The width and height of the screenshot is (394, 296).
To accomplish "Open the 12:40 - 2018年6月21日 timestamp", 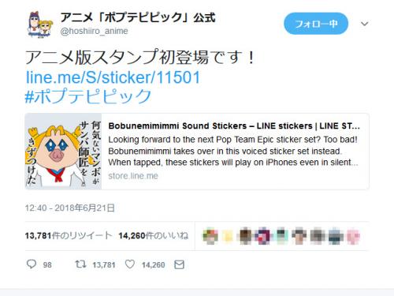I will (70, 208).
